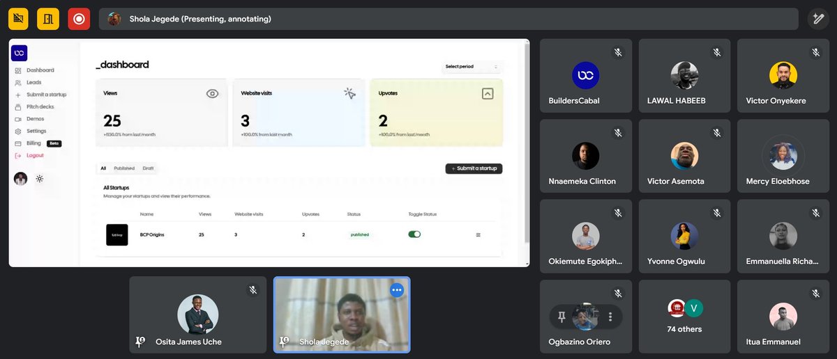This screenshot has height=359, width=837.
Task: Click the yellow companion mode icon
Action: pos(19,19)
